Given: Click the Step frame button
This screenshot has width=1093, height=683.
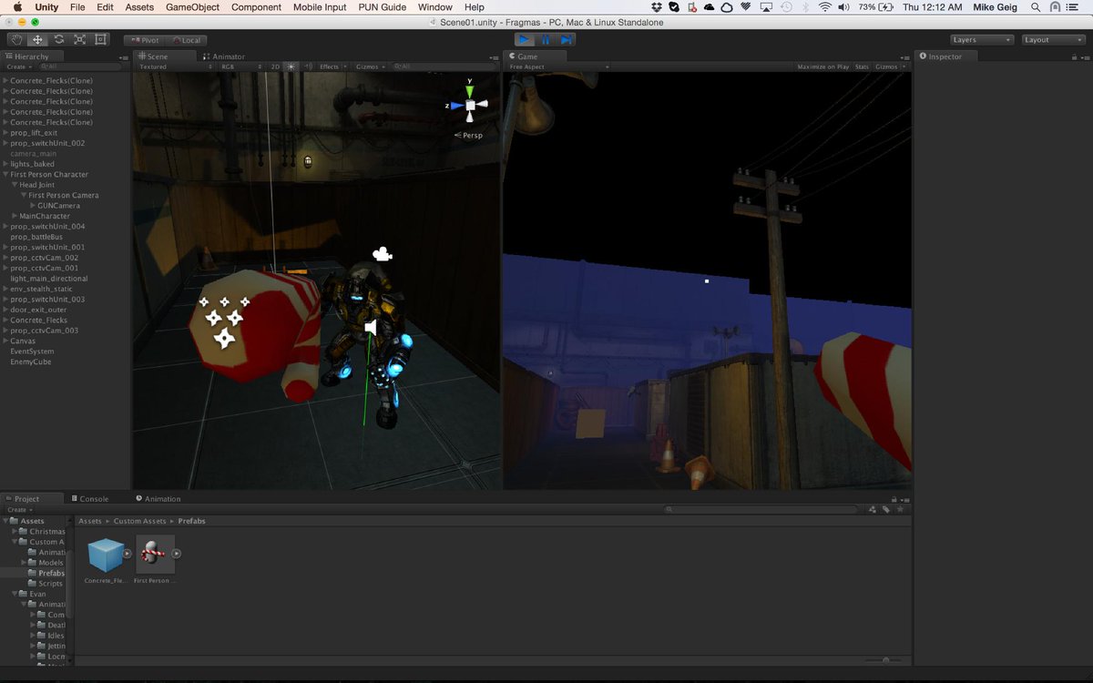Looking at the screenshot, I should click(566, 40).
